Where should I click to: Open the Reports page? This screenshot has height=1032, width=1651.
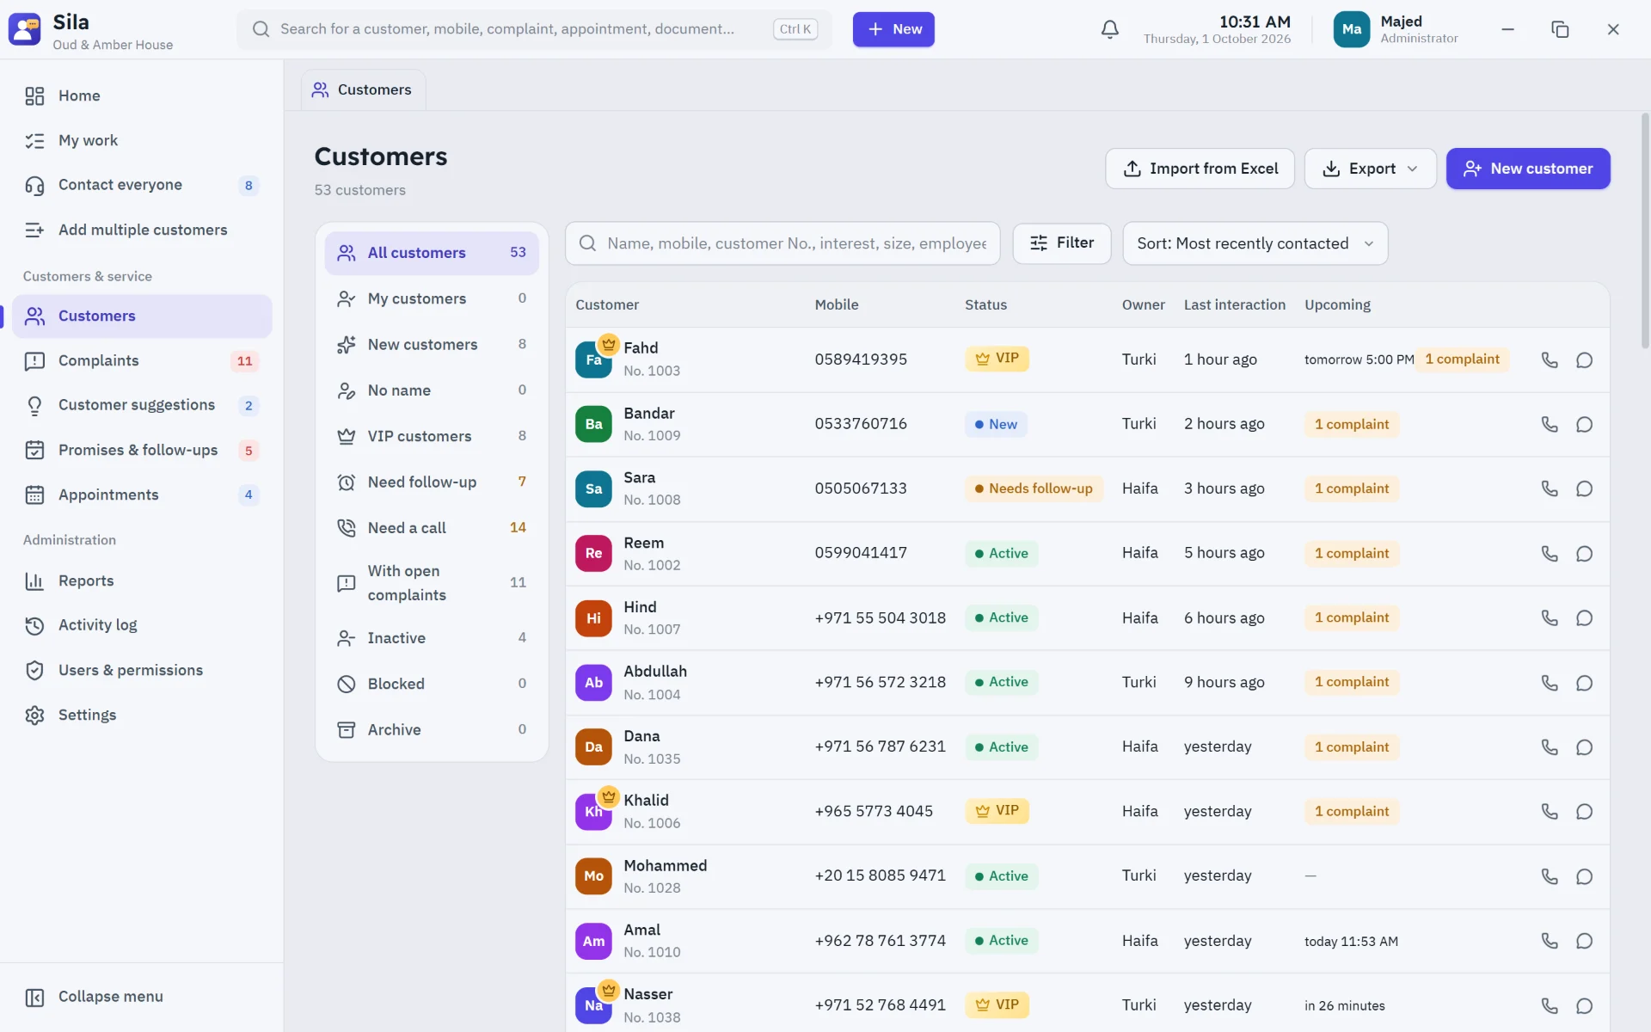tap(142, 581)
